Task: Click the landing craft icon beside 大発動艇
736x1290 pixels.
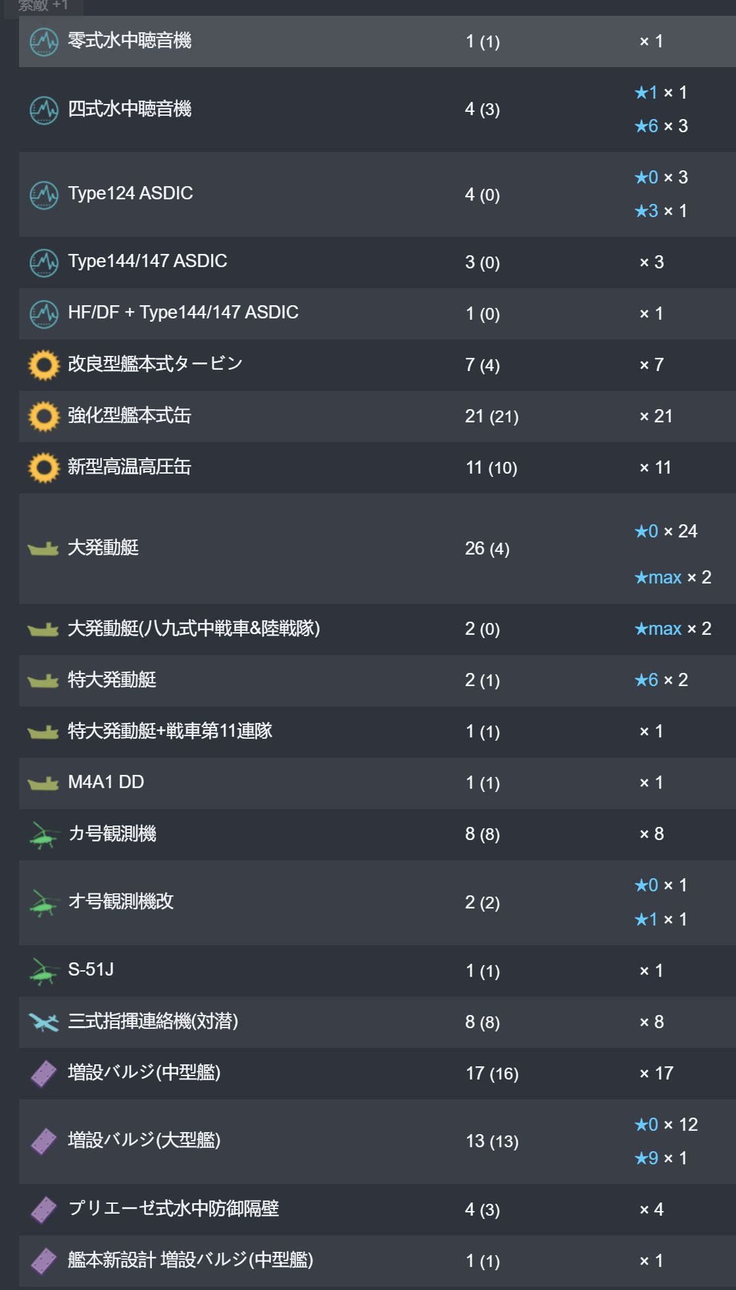Action: 43,549
